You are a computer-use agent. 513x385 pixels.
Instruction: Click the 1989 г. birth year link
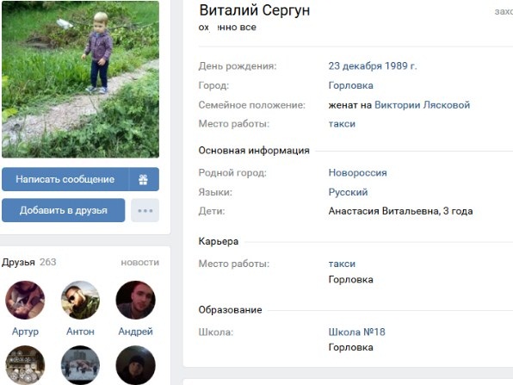tap(401, 65)
